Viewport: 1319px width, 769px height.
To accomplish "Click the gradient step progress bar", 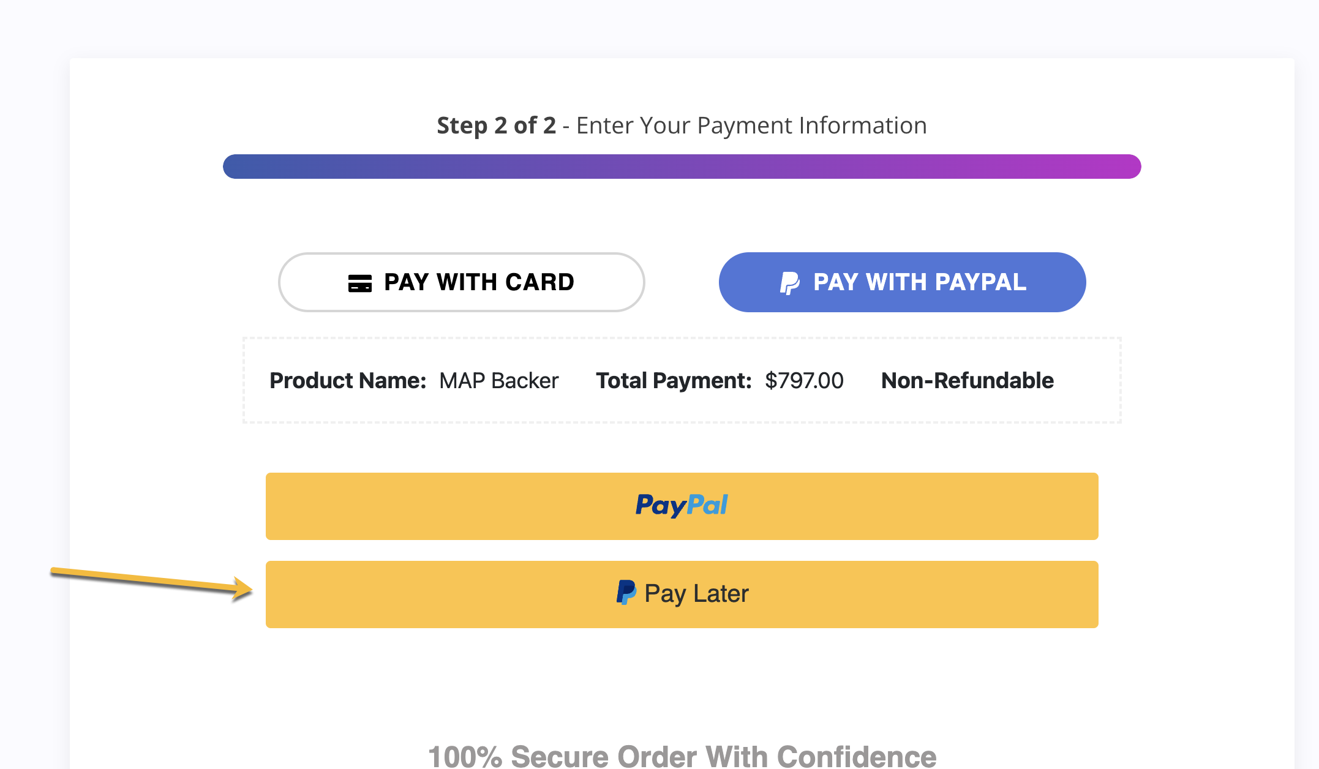I will (682, 167).
